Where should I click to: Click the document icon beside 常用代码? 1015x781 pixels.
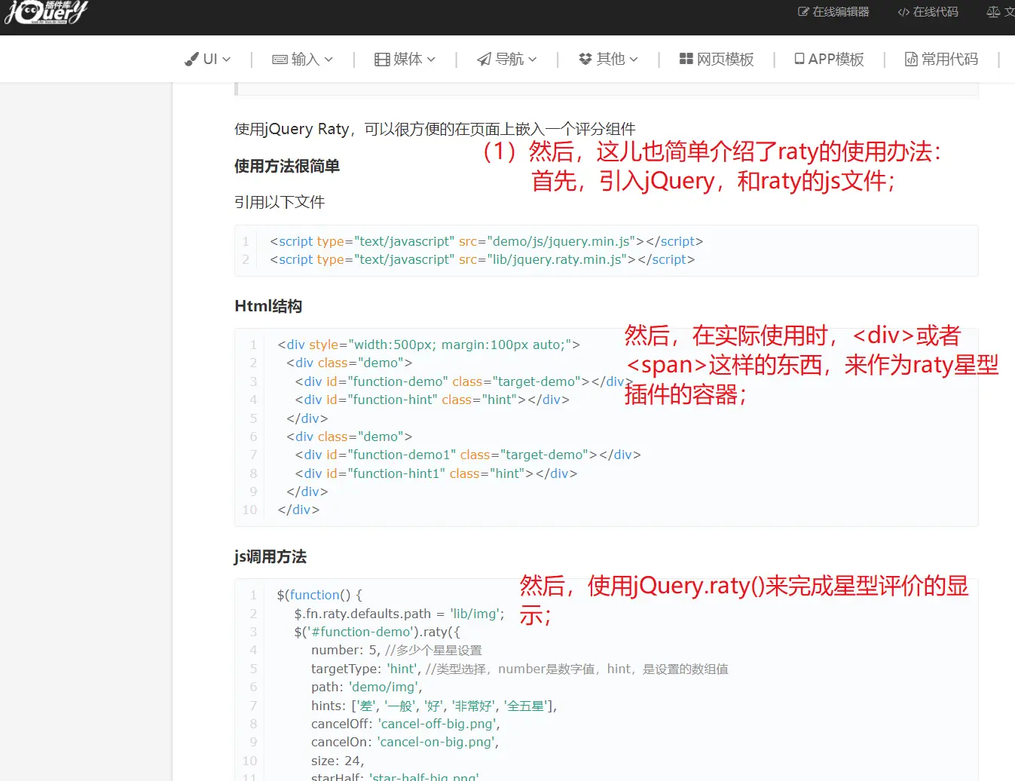pos(911,60)
